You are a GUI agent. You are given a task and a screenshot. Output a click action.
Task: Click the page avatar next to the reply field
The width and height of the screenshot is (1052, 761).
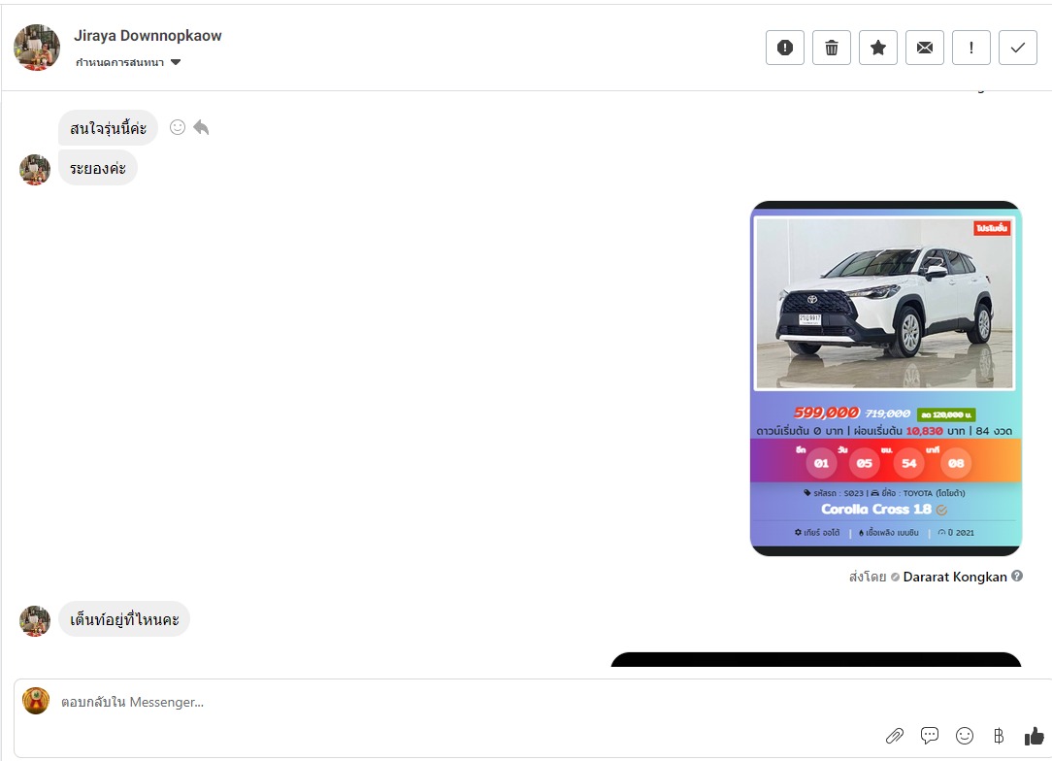[36, 701]
